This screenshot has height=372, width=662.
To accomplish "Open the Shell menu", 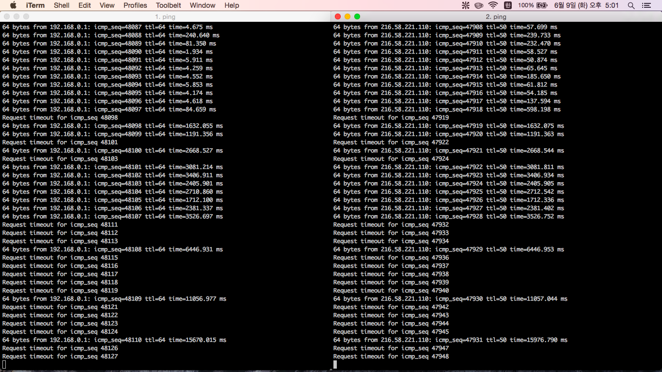I will 62,5.
